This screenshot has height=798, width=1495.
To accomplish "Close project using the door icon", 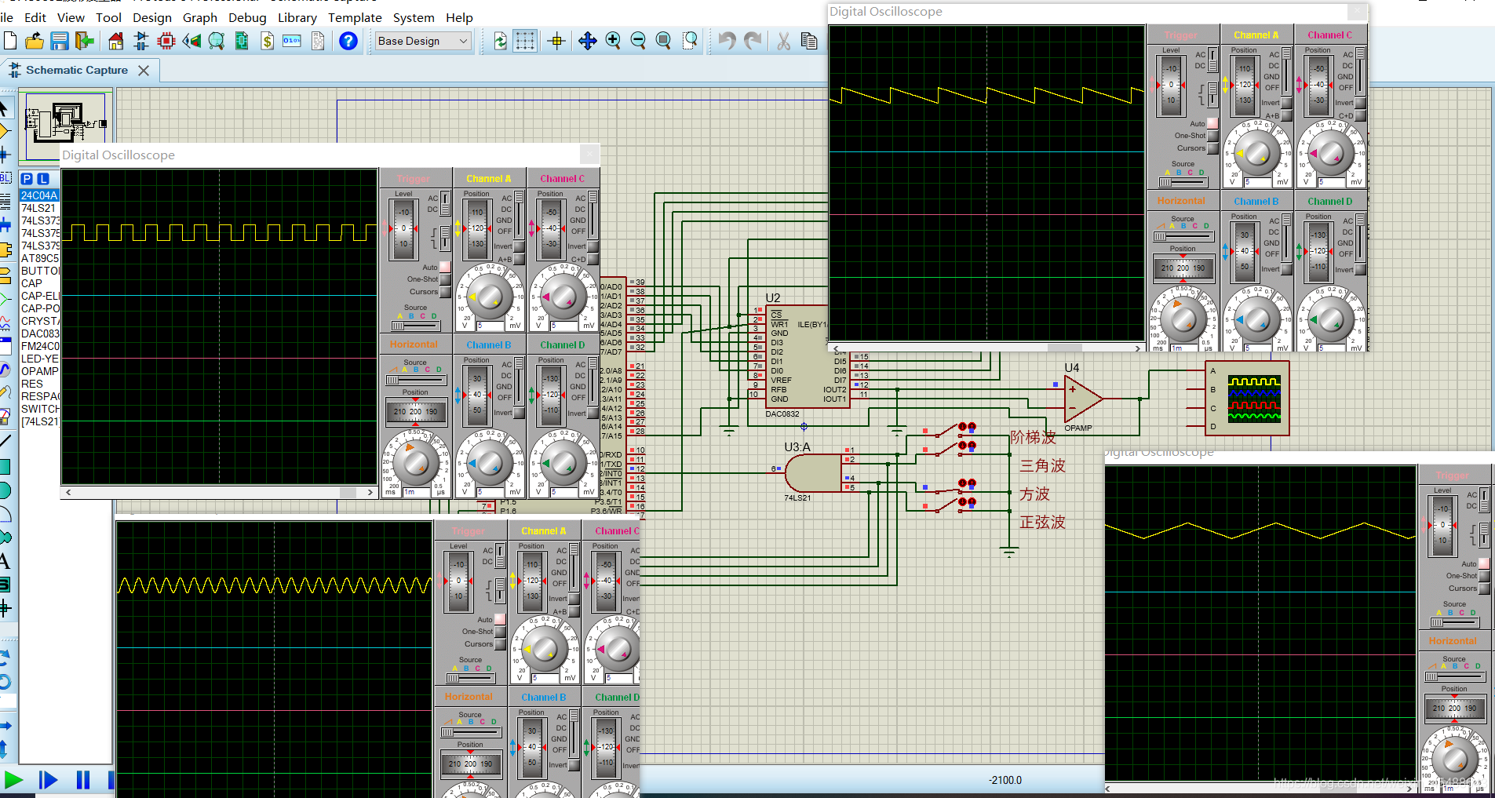I will [85, 41].
